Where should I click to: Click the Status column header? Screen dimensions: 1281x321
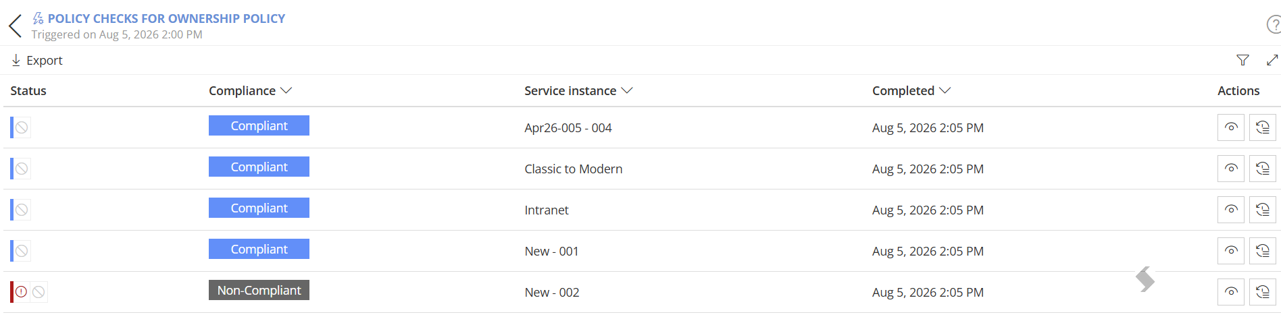click(x=28, y=90)
